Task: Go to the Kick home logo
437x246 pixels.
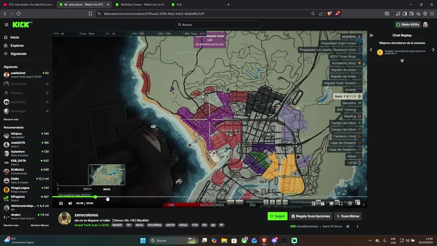Action: pos(22,25)
